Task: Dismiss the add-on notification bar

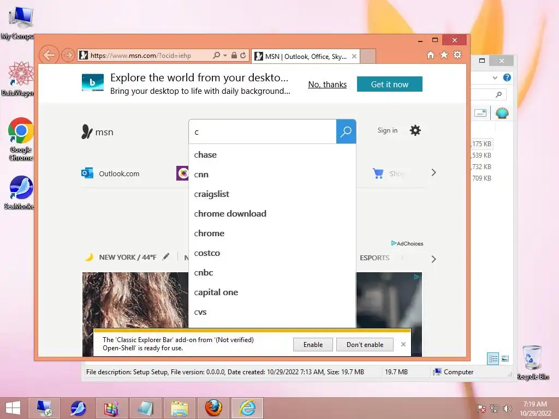Action: [x=403, y=344]
